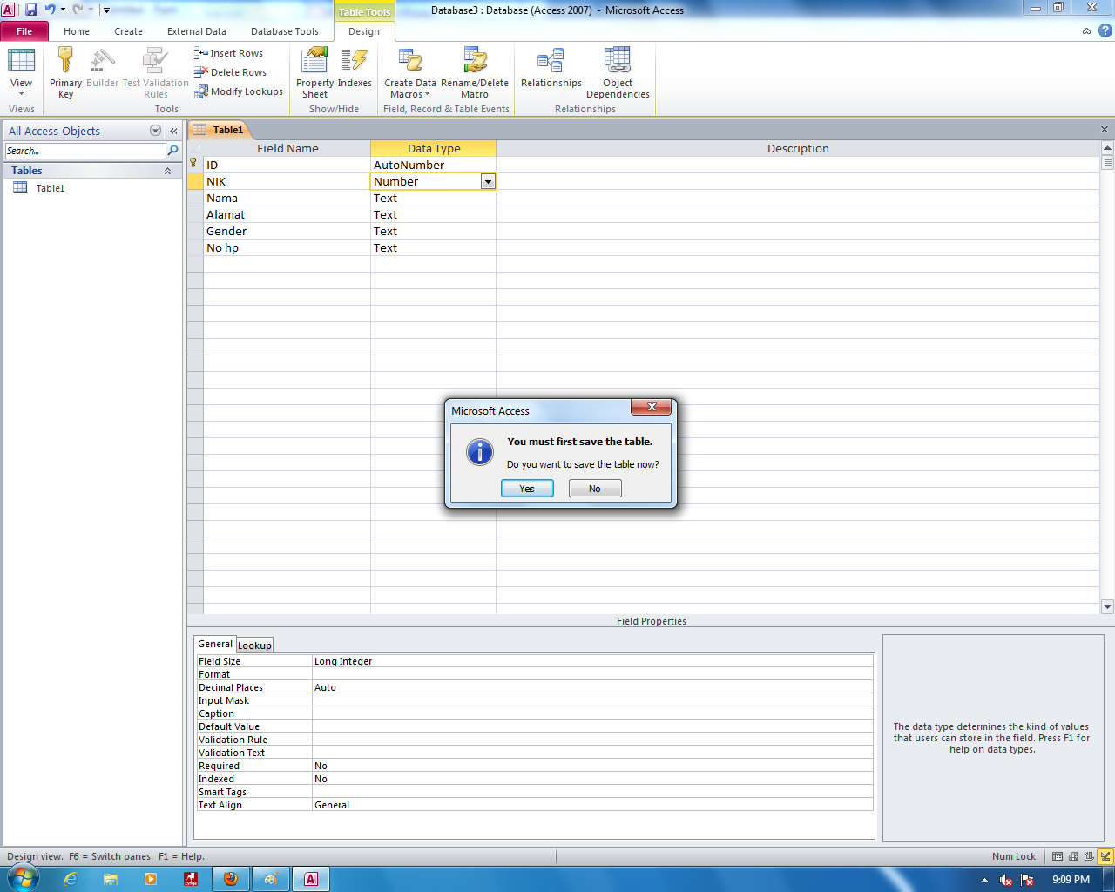Viewport: 1115px width, 892px height.
Task: Click the Save icon in quick access toolbar
Action: coord(31,10)
